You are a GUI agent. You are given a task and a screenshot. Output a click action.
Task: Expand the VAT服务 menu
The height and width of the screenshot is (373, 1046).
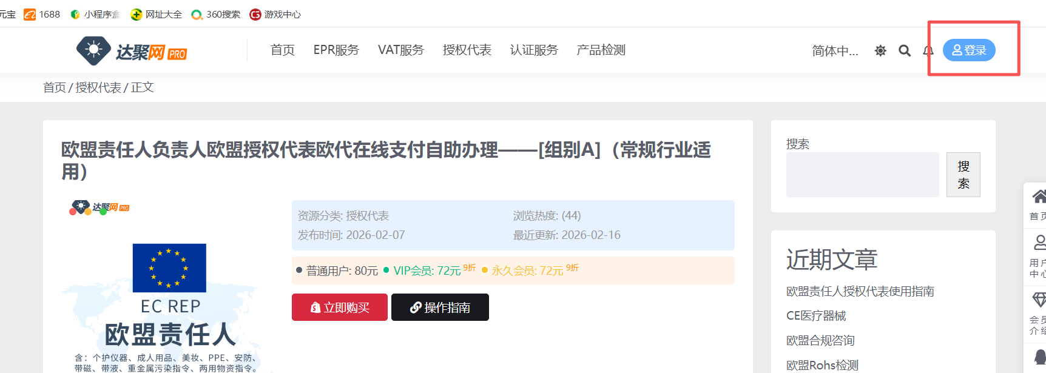tap(400, 50)
